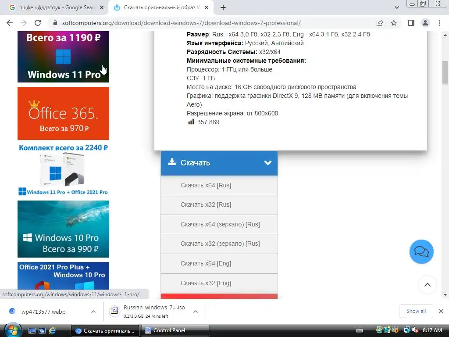Viewport: 449px width, 337px height.
Task: Click the scrollbar up arrow
Action: pos(445,35)
